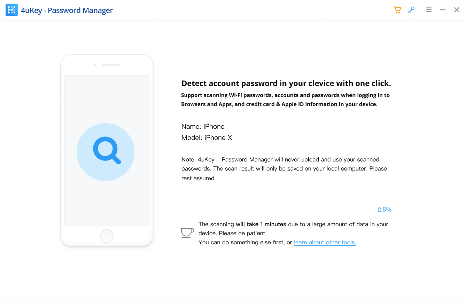Click the coffee cup icon

pyautogui.click(x=187, y=232)
